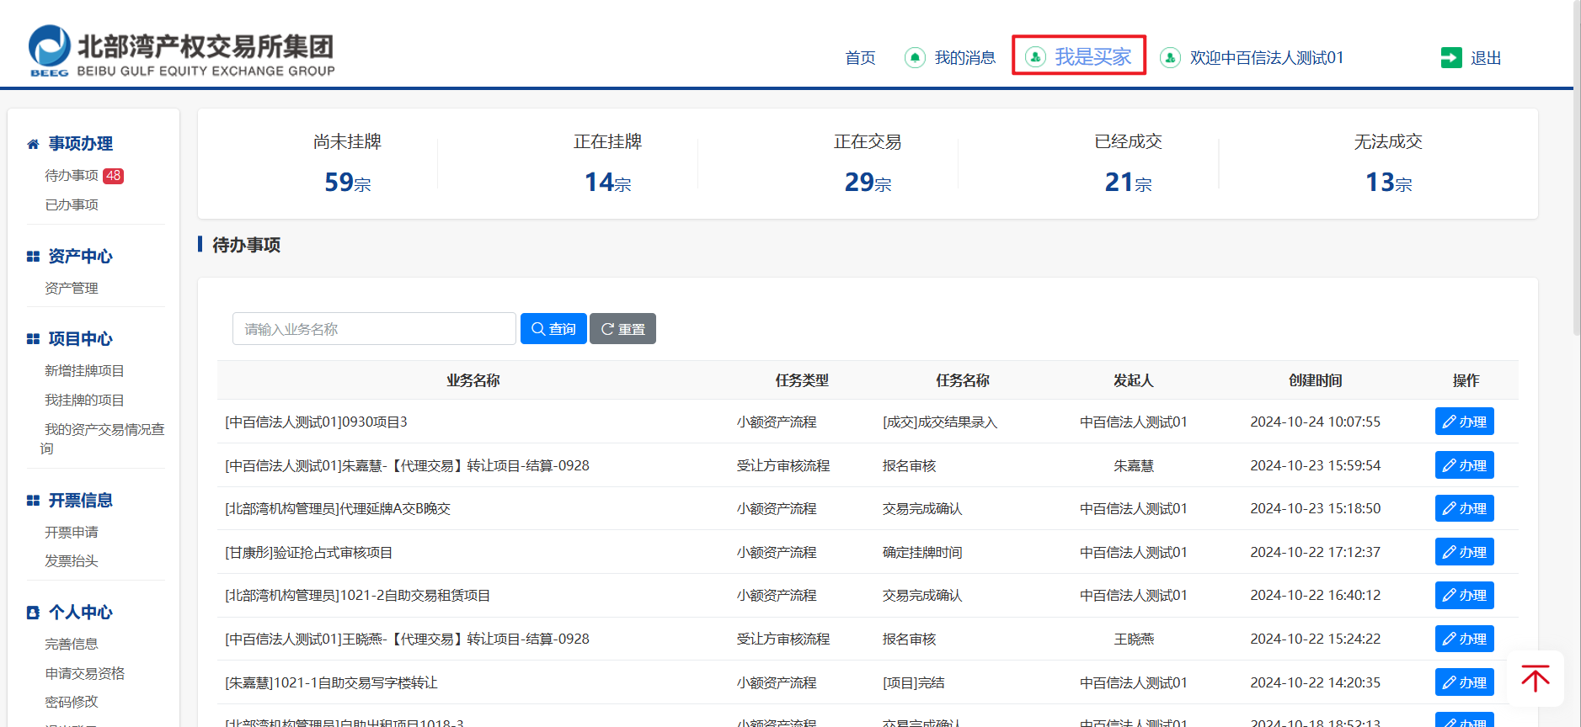This screenshot has height=727, width=1581.
Task: Click the [项目]完结 task name
Action: pyautogui.click(x=914, y=682)
